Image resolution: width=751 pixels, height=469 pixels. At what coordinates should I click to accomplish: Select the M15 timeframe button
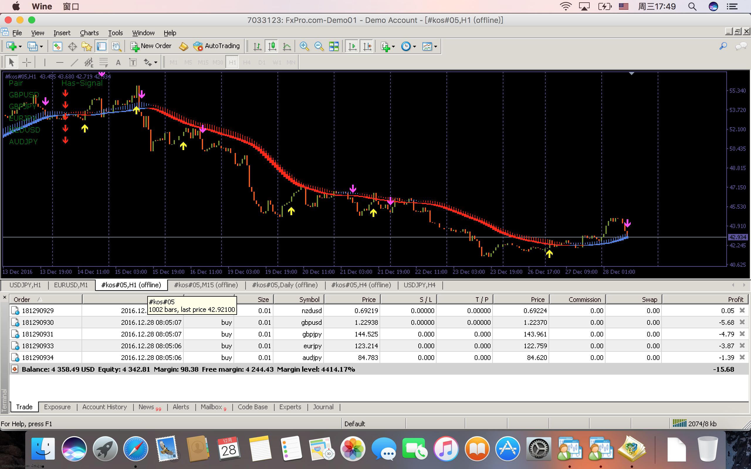203,62
